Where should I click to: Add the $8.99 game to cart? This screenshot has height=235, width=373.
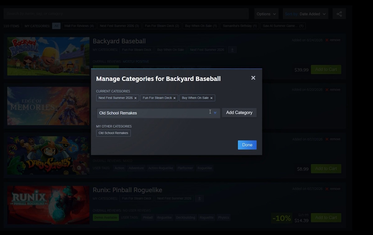click(326, 169)
